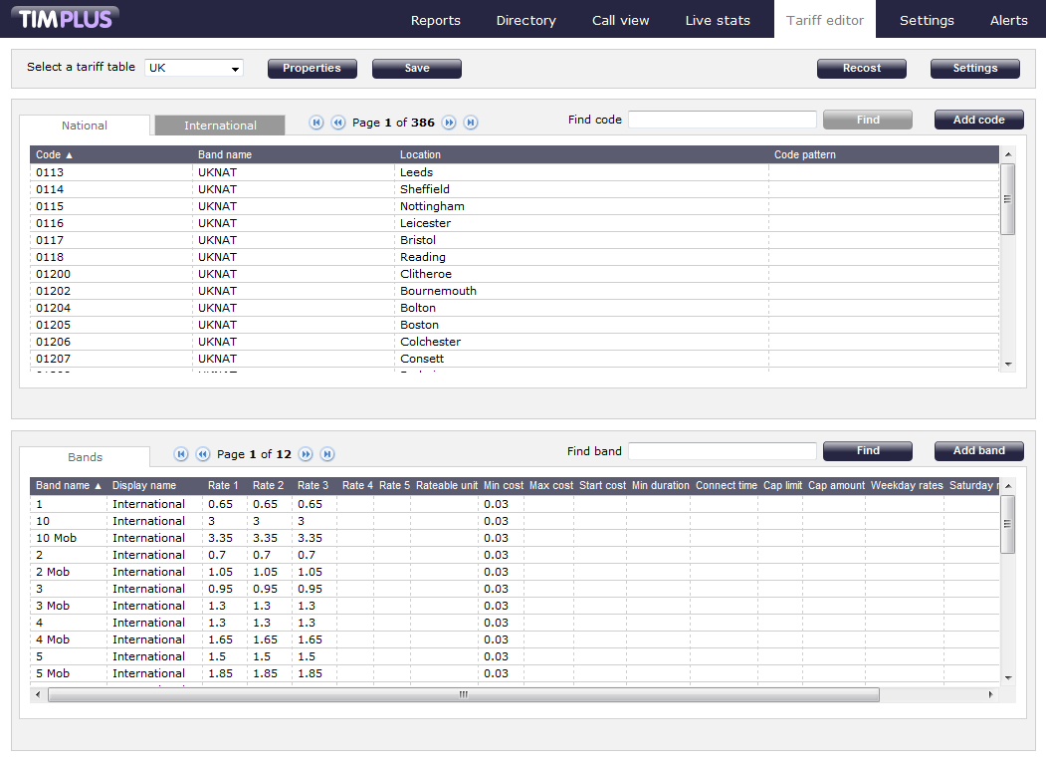This screenshot has width=1046, height=763.
Task: Open the Reports menu
Action: click(x=436, y=20)
